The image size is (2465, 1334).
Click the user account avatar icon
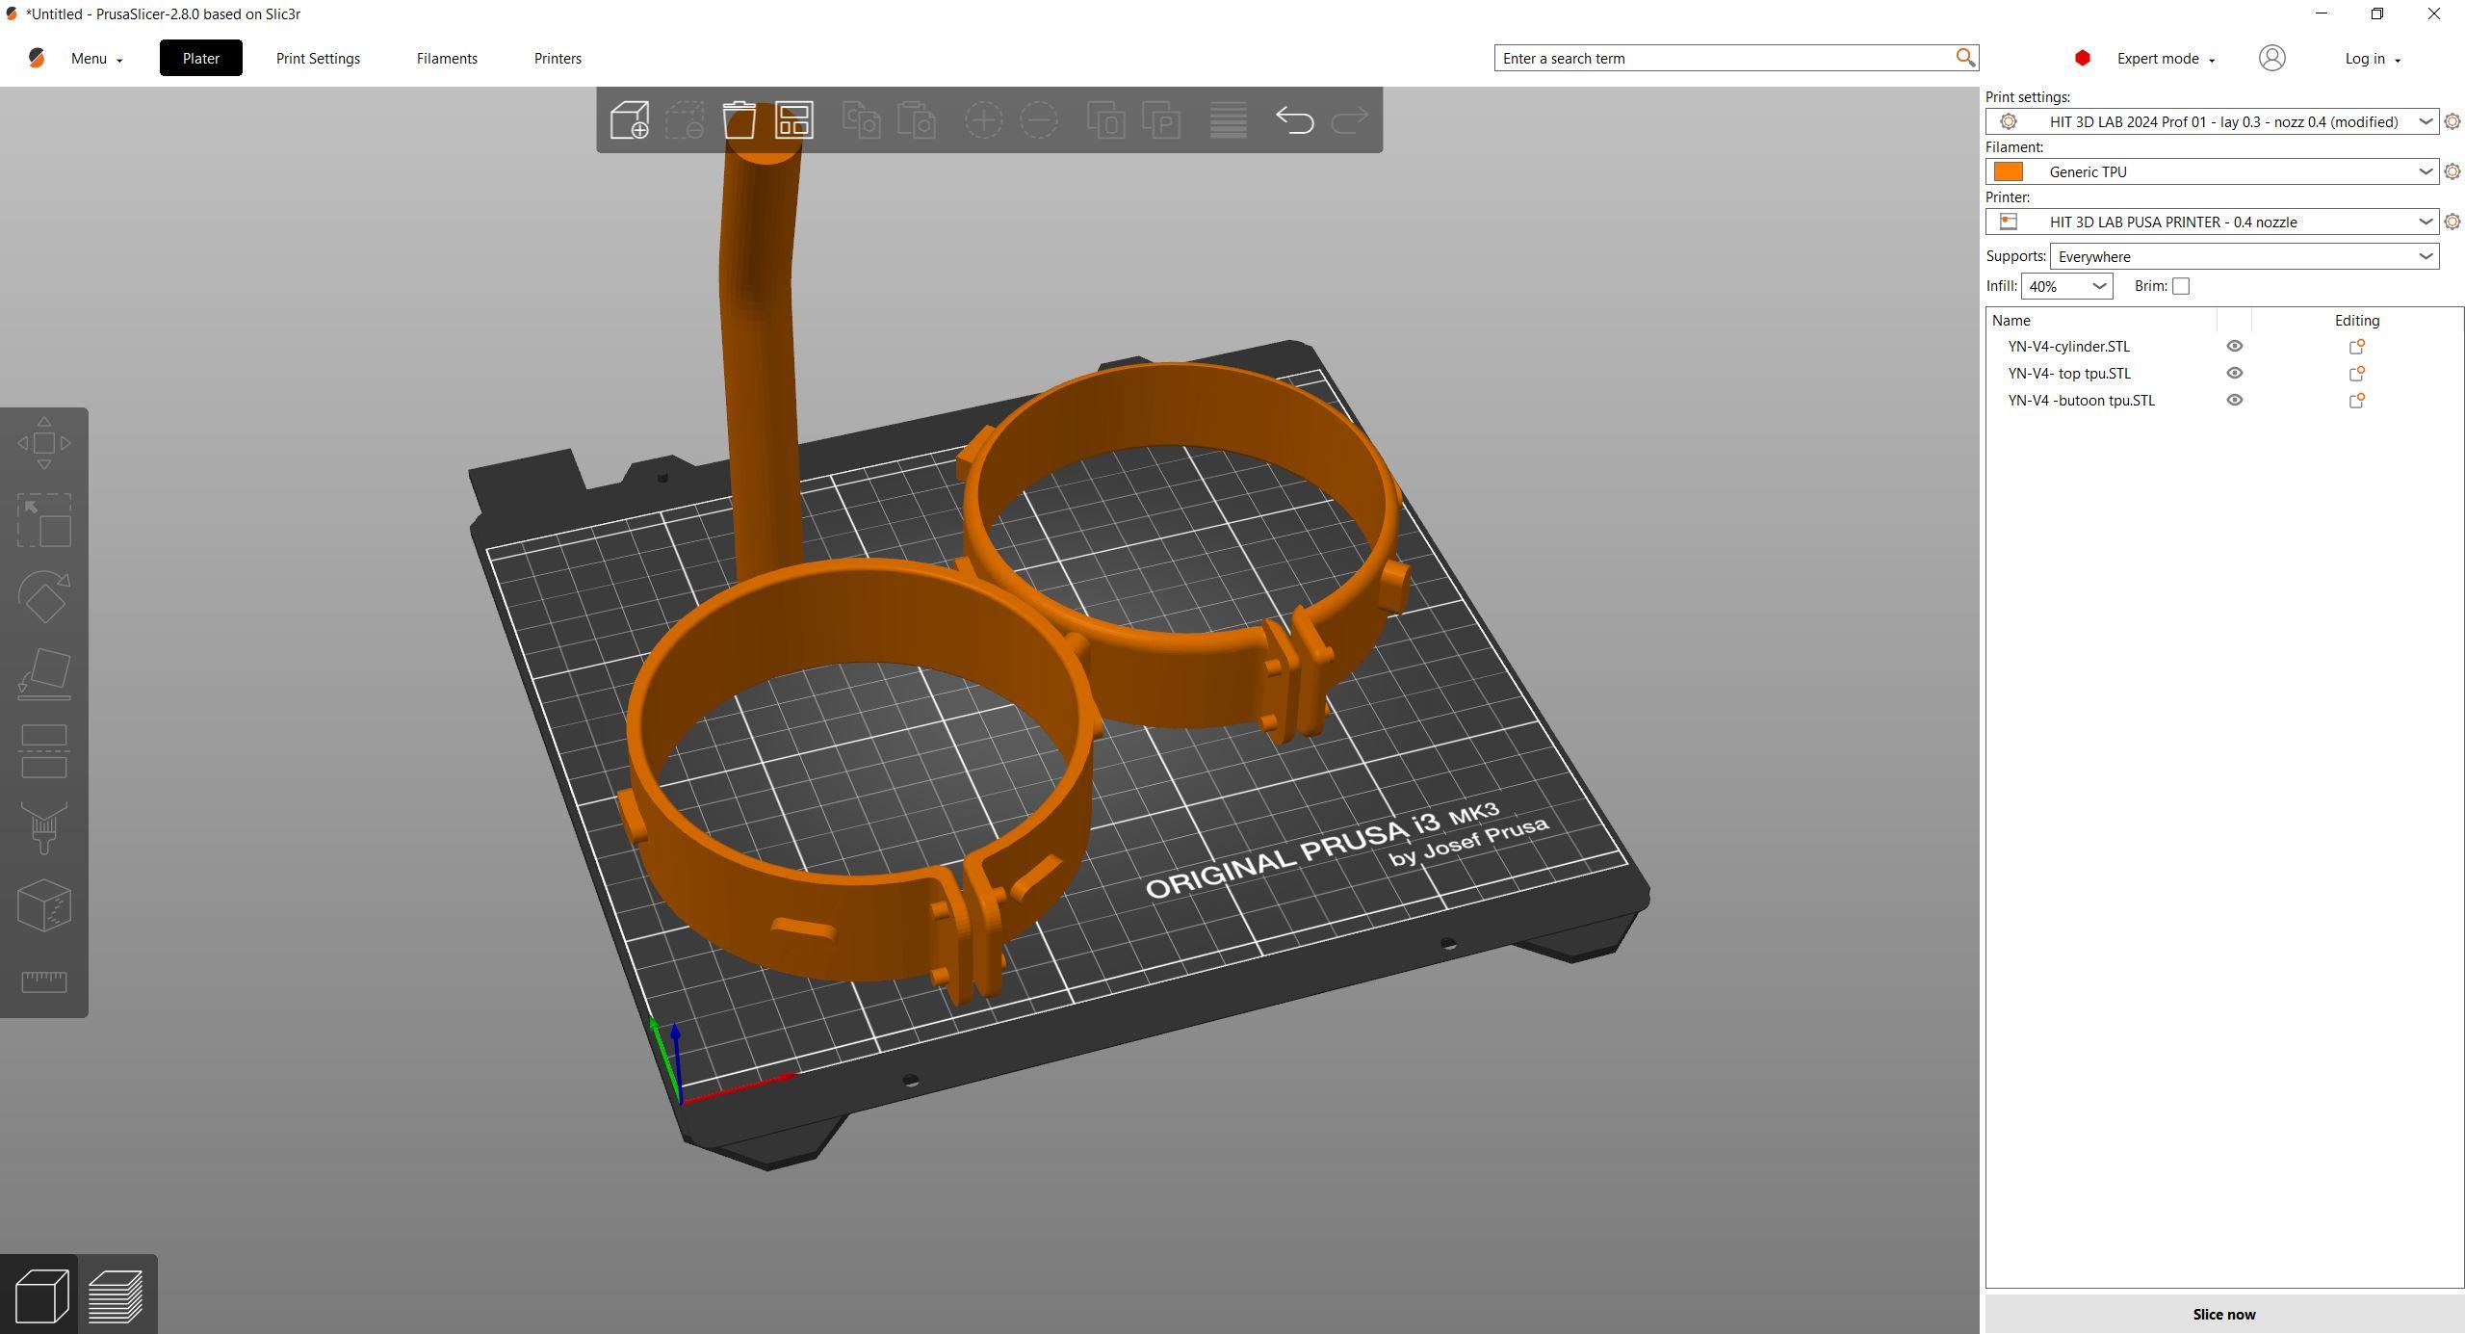pyautogui.click(x=2272, y=58)
